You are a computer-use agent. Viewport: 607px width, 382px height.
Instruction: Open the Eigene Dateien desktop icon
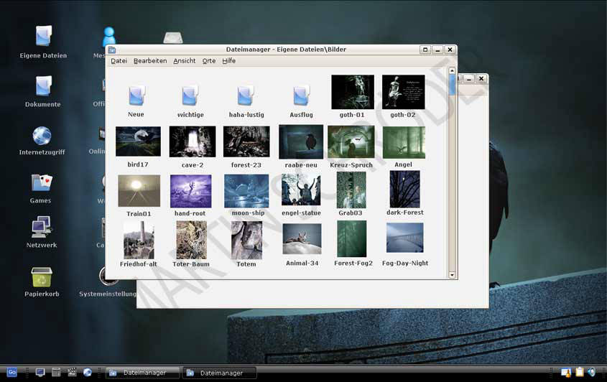tap(43, 36)
